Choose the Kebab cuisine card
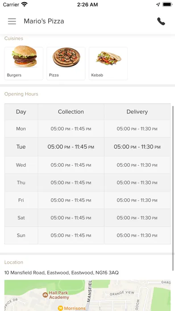Viewport: 175px width, 311px height. [x=108, y=63]
